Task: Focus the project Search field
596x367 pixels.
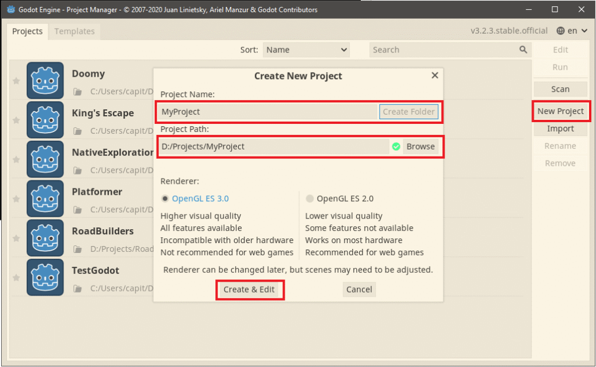Action: click(x=450, y=50)
